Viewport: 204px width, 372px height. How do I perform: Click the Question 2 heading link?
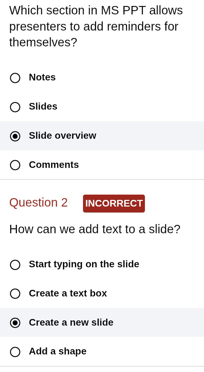(x=38, y=203)
